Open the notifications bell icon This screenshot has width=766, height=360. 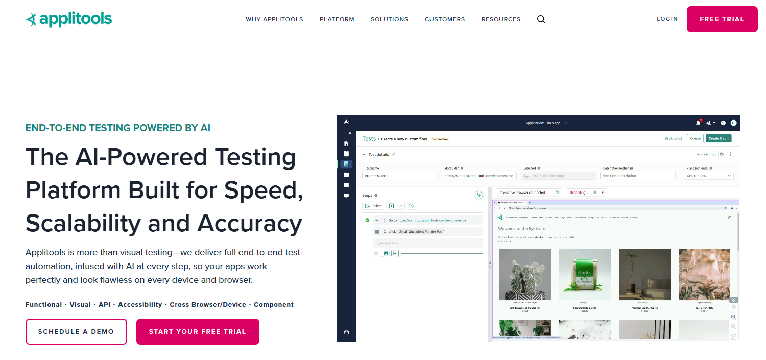click(698, 123)
